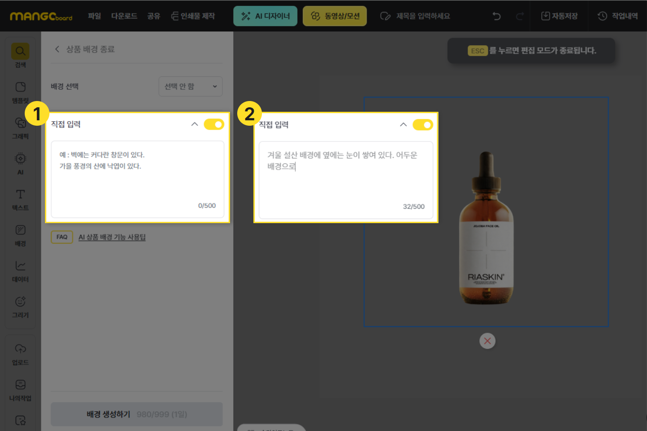Select the AI tool in sidebar
647x431 pixels.
[20, 159]
